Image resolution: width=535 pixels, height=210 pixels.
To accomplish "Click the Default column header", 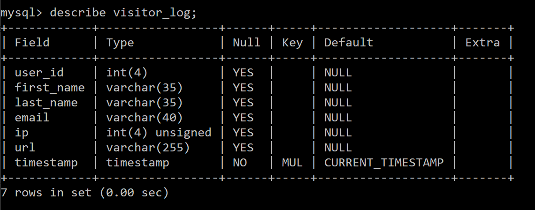I will pyautogui.click(x=349, y=43).
